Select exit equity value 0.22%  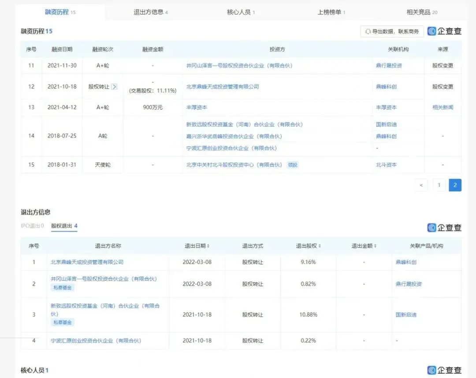[x=308, y=341]
